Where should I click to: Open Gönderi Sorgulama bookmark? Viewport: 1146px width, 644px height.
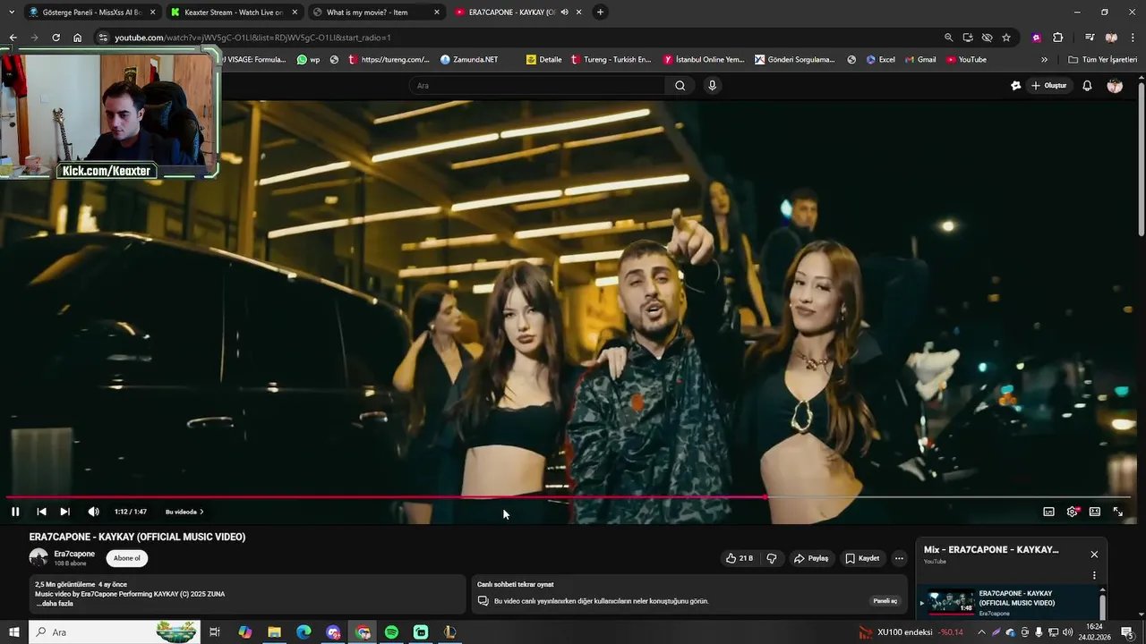pos(795,60)
